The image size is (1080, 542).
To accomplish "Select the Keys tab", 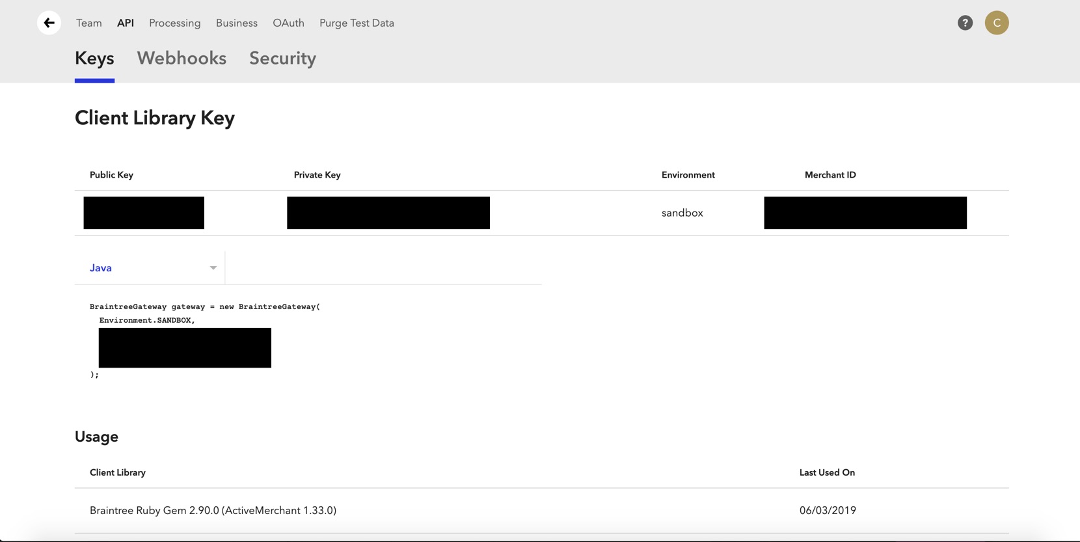I will (94, 59).
